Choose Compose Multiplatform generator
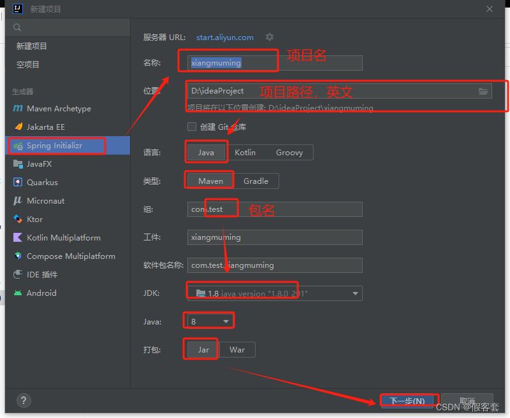Screen dimensions: 510x418 [x=68, y=256]
